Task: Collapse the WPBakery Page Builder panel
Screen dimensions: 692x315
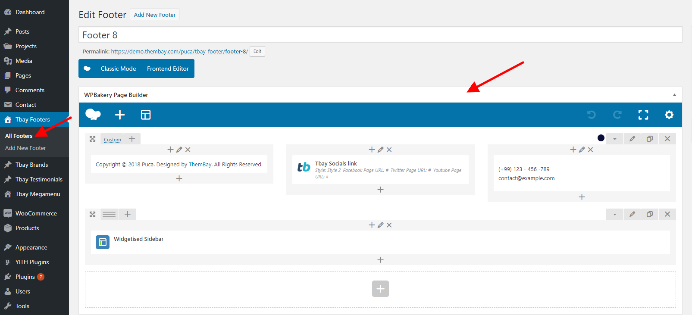Action: pyautogui.click(x=674, y=95)
